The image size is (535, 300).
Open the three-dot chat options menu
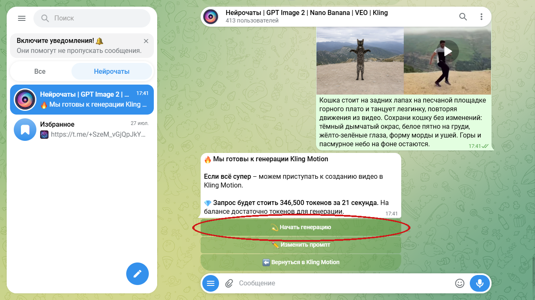(x=481, y=17)
